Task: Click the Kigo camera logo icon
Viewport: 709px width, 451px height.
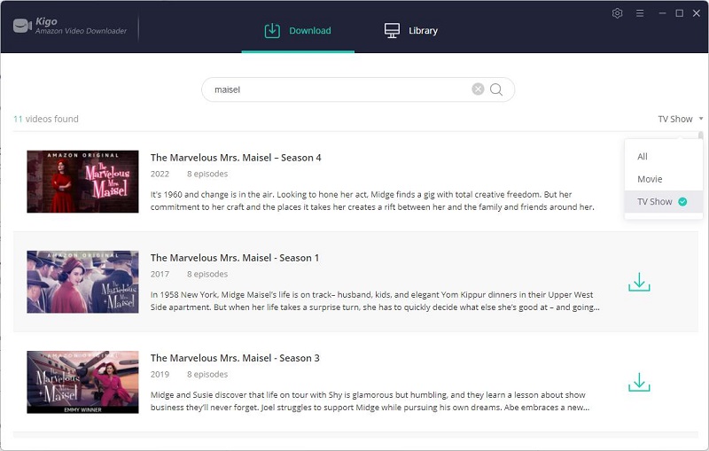Action: [22, 26]
